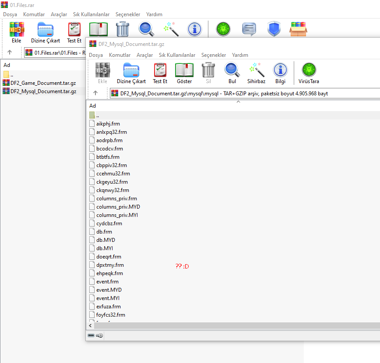Click sort arrow above the file list column
Viewport: 380px width, 363px height.
click(238, 102)
